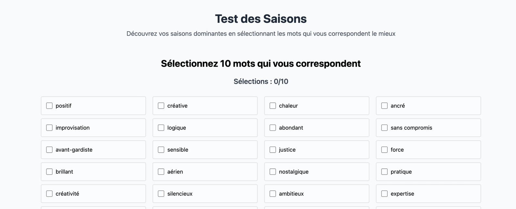Image resolution: width=516 pixels, height=209 pixels.
Task: Check the "sensible" word box
Action: point(161,149)
